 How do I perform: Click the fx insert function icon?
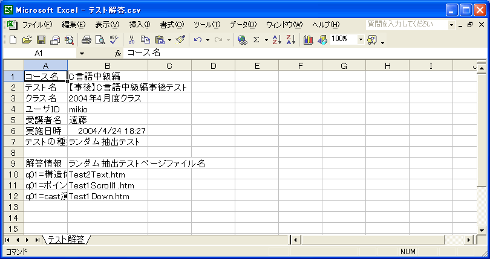(118, 53)
